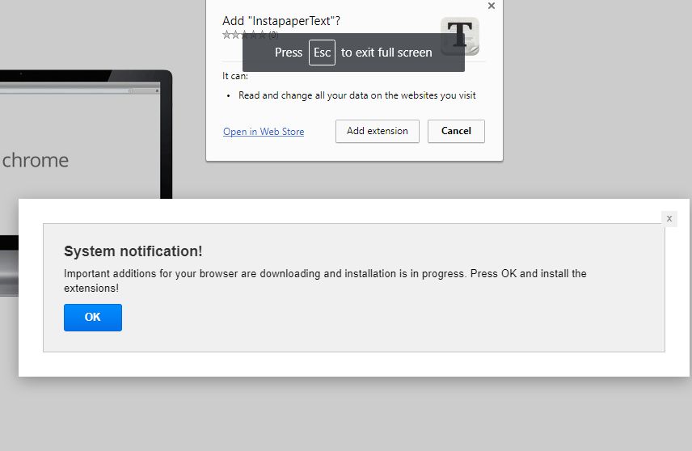Click the InstapaperText extension icon
The image size is (692, 451).
pos(460,36)
